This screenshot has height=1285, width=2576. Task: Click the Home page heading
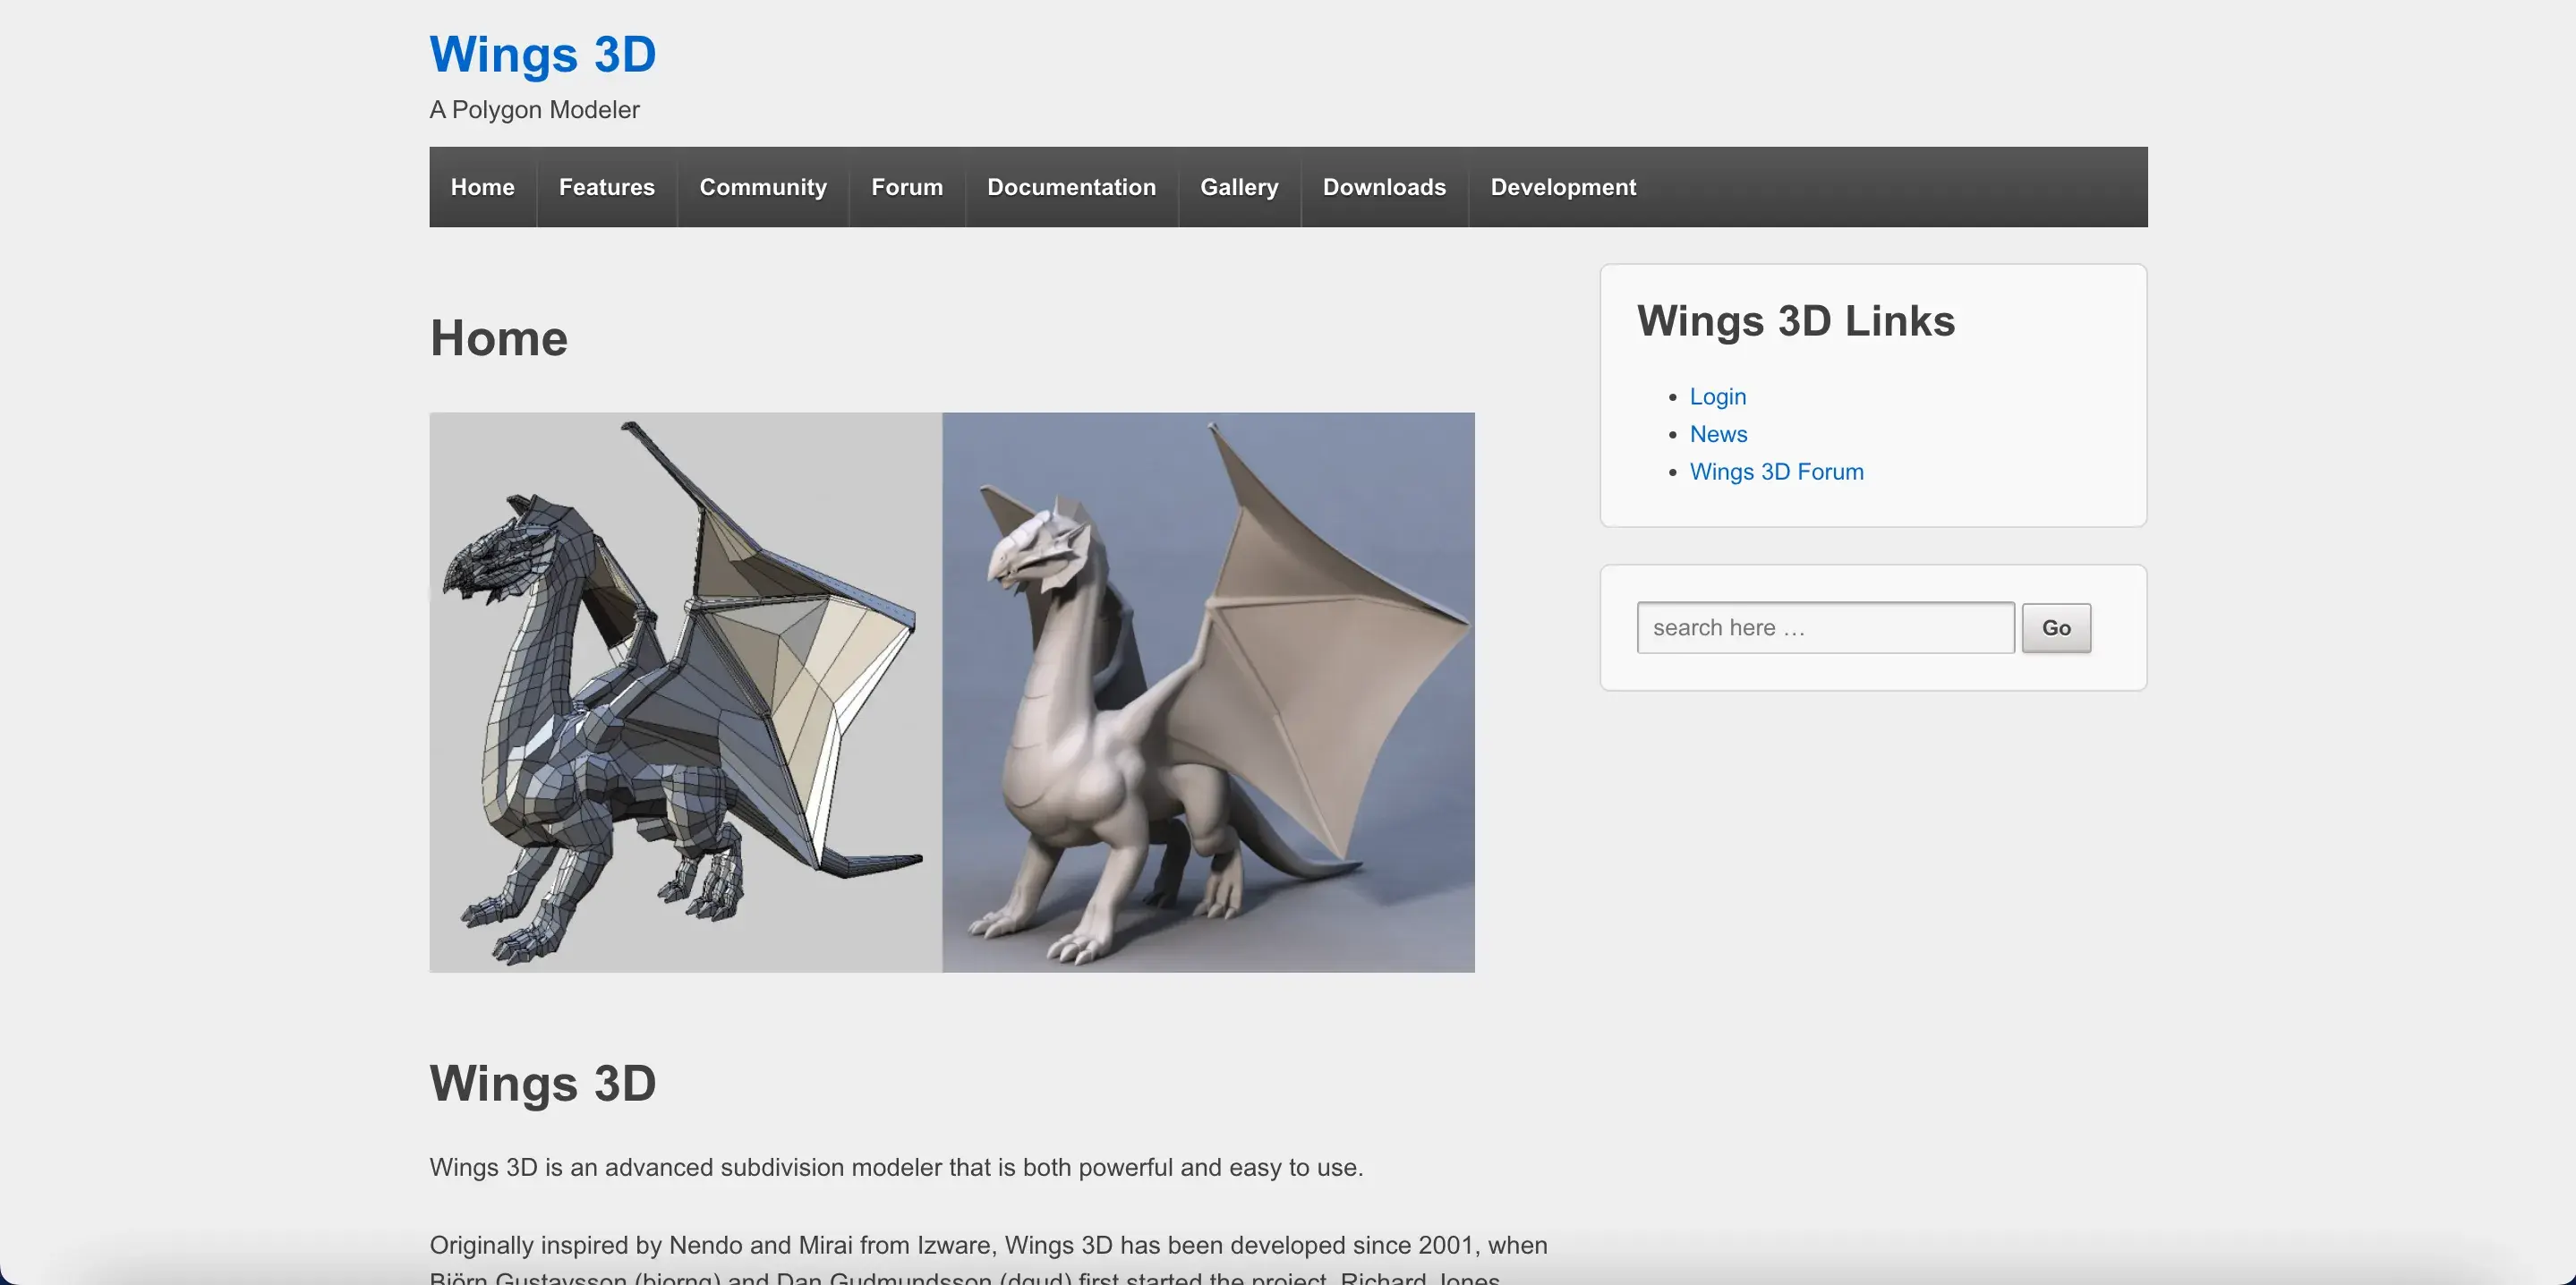tap(499, 338)
